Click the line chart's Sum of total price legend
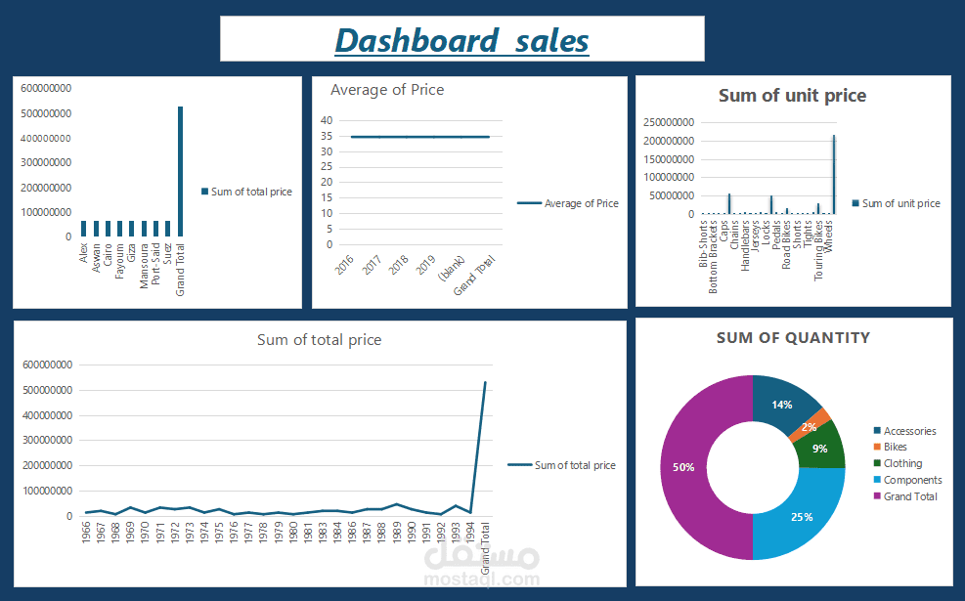Image resolution: width=965 pixels, height=601 pixels. click(561, 465)
